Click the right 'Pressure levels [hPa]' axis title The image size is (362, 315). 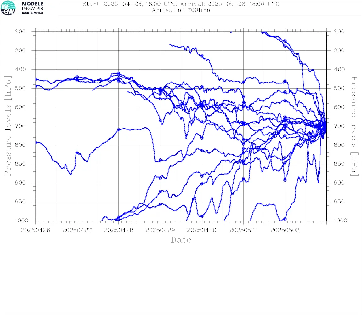tap(354, 126)
